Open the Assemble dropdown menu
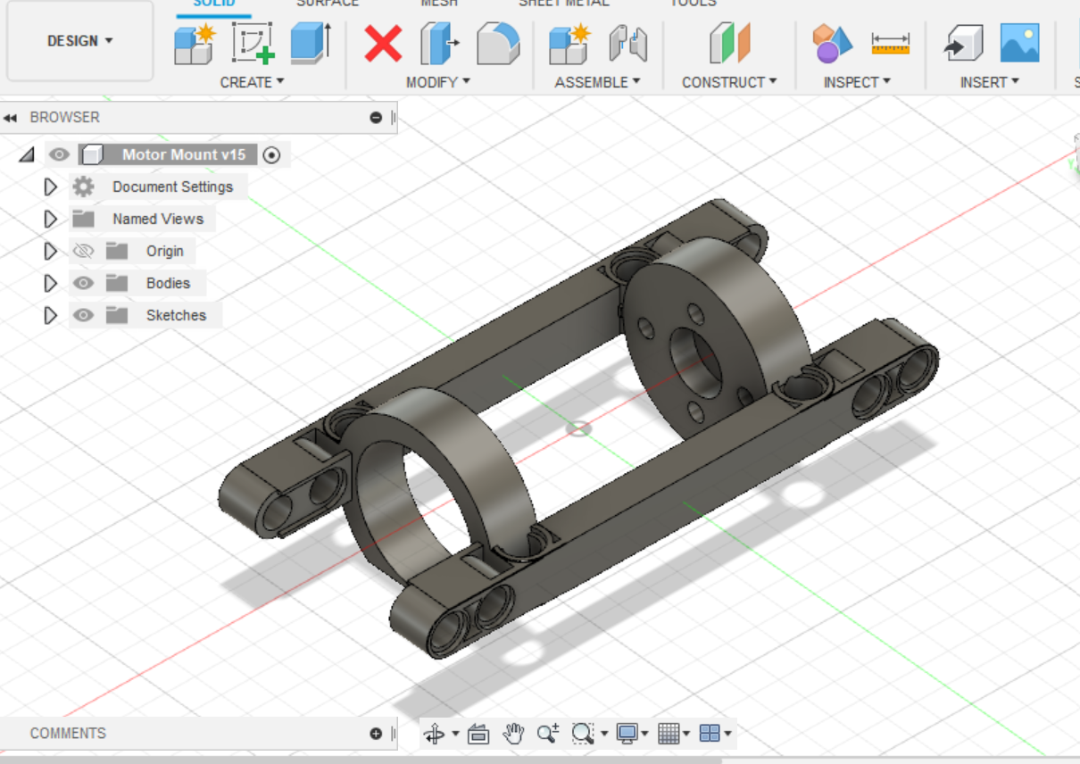Image resolution: width=1080 pixels, height=764 pixels. tap(598, 82)
